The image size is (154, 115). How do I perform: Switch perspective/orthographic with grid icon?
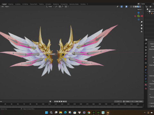(141, 32)
